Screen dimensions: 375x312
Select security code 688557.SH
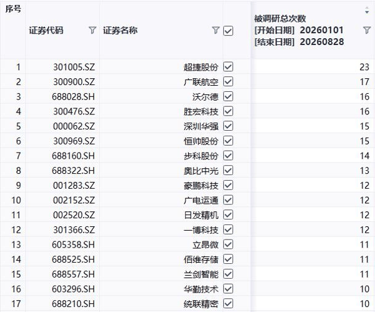point(73,274)
